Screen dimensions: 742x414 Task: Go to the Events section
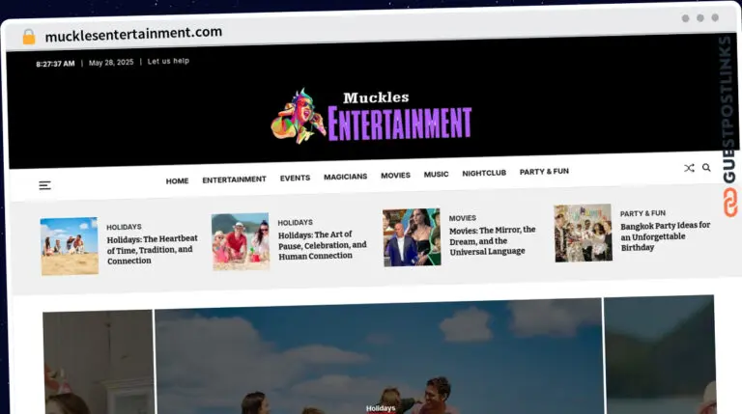pos(295,178)
